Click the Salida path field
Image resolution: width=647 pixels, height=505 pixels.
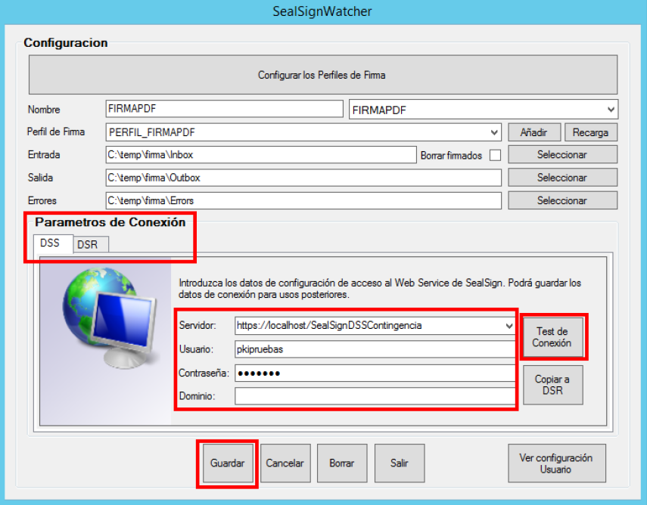coord(303,178)
